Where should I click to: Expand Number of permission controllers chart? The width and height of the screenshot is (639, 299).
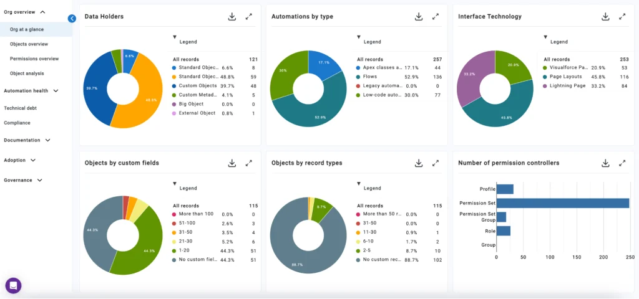click(622, 163)
